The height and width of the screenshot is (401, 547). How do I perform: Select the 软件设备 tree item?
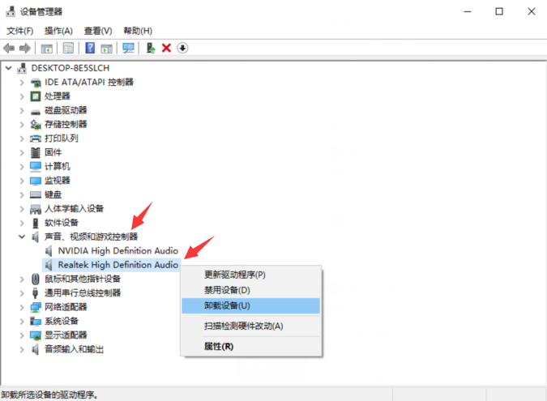62,223
